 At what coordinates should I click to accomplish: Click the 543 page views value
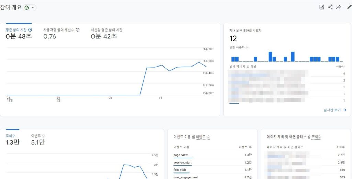(342, 177)
